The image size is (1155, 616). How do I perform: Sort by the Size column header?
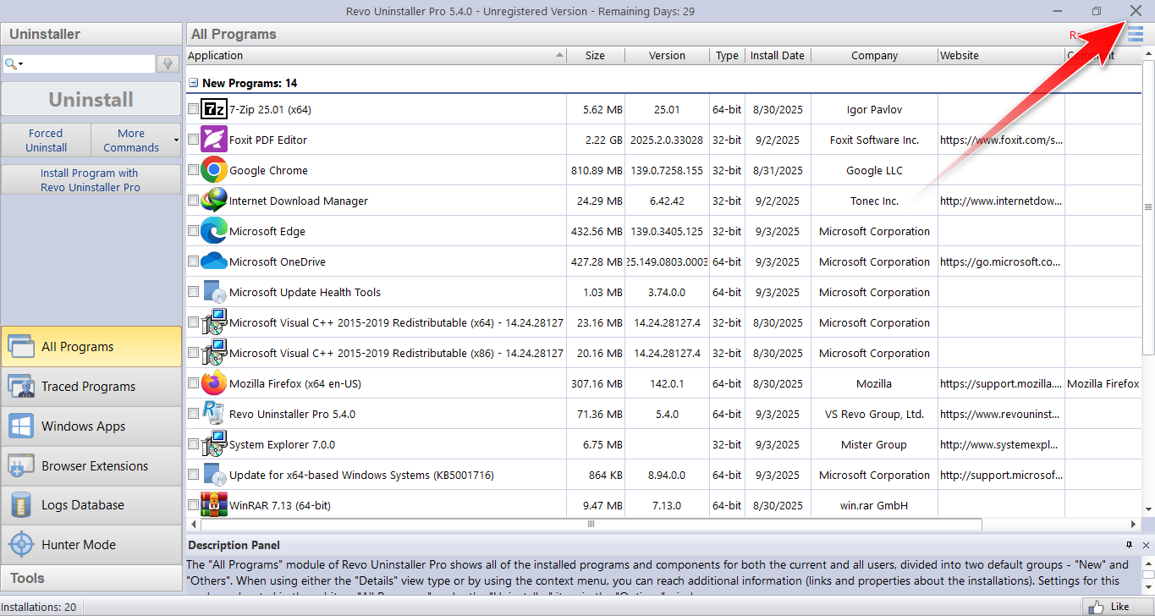(596, 55)
